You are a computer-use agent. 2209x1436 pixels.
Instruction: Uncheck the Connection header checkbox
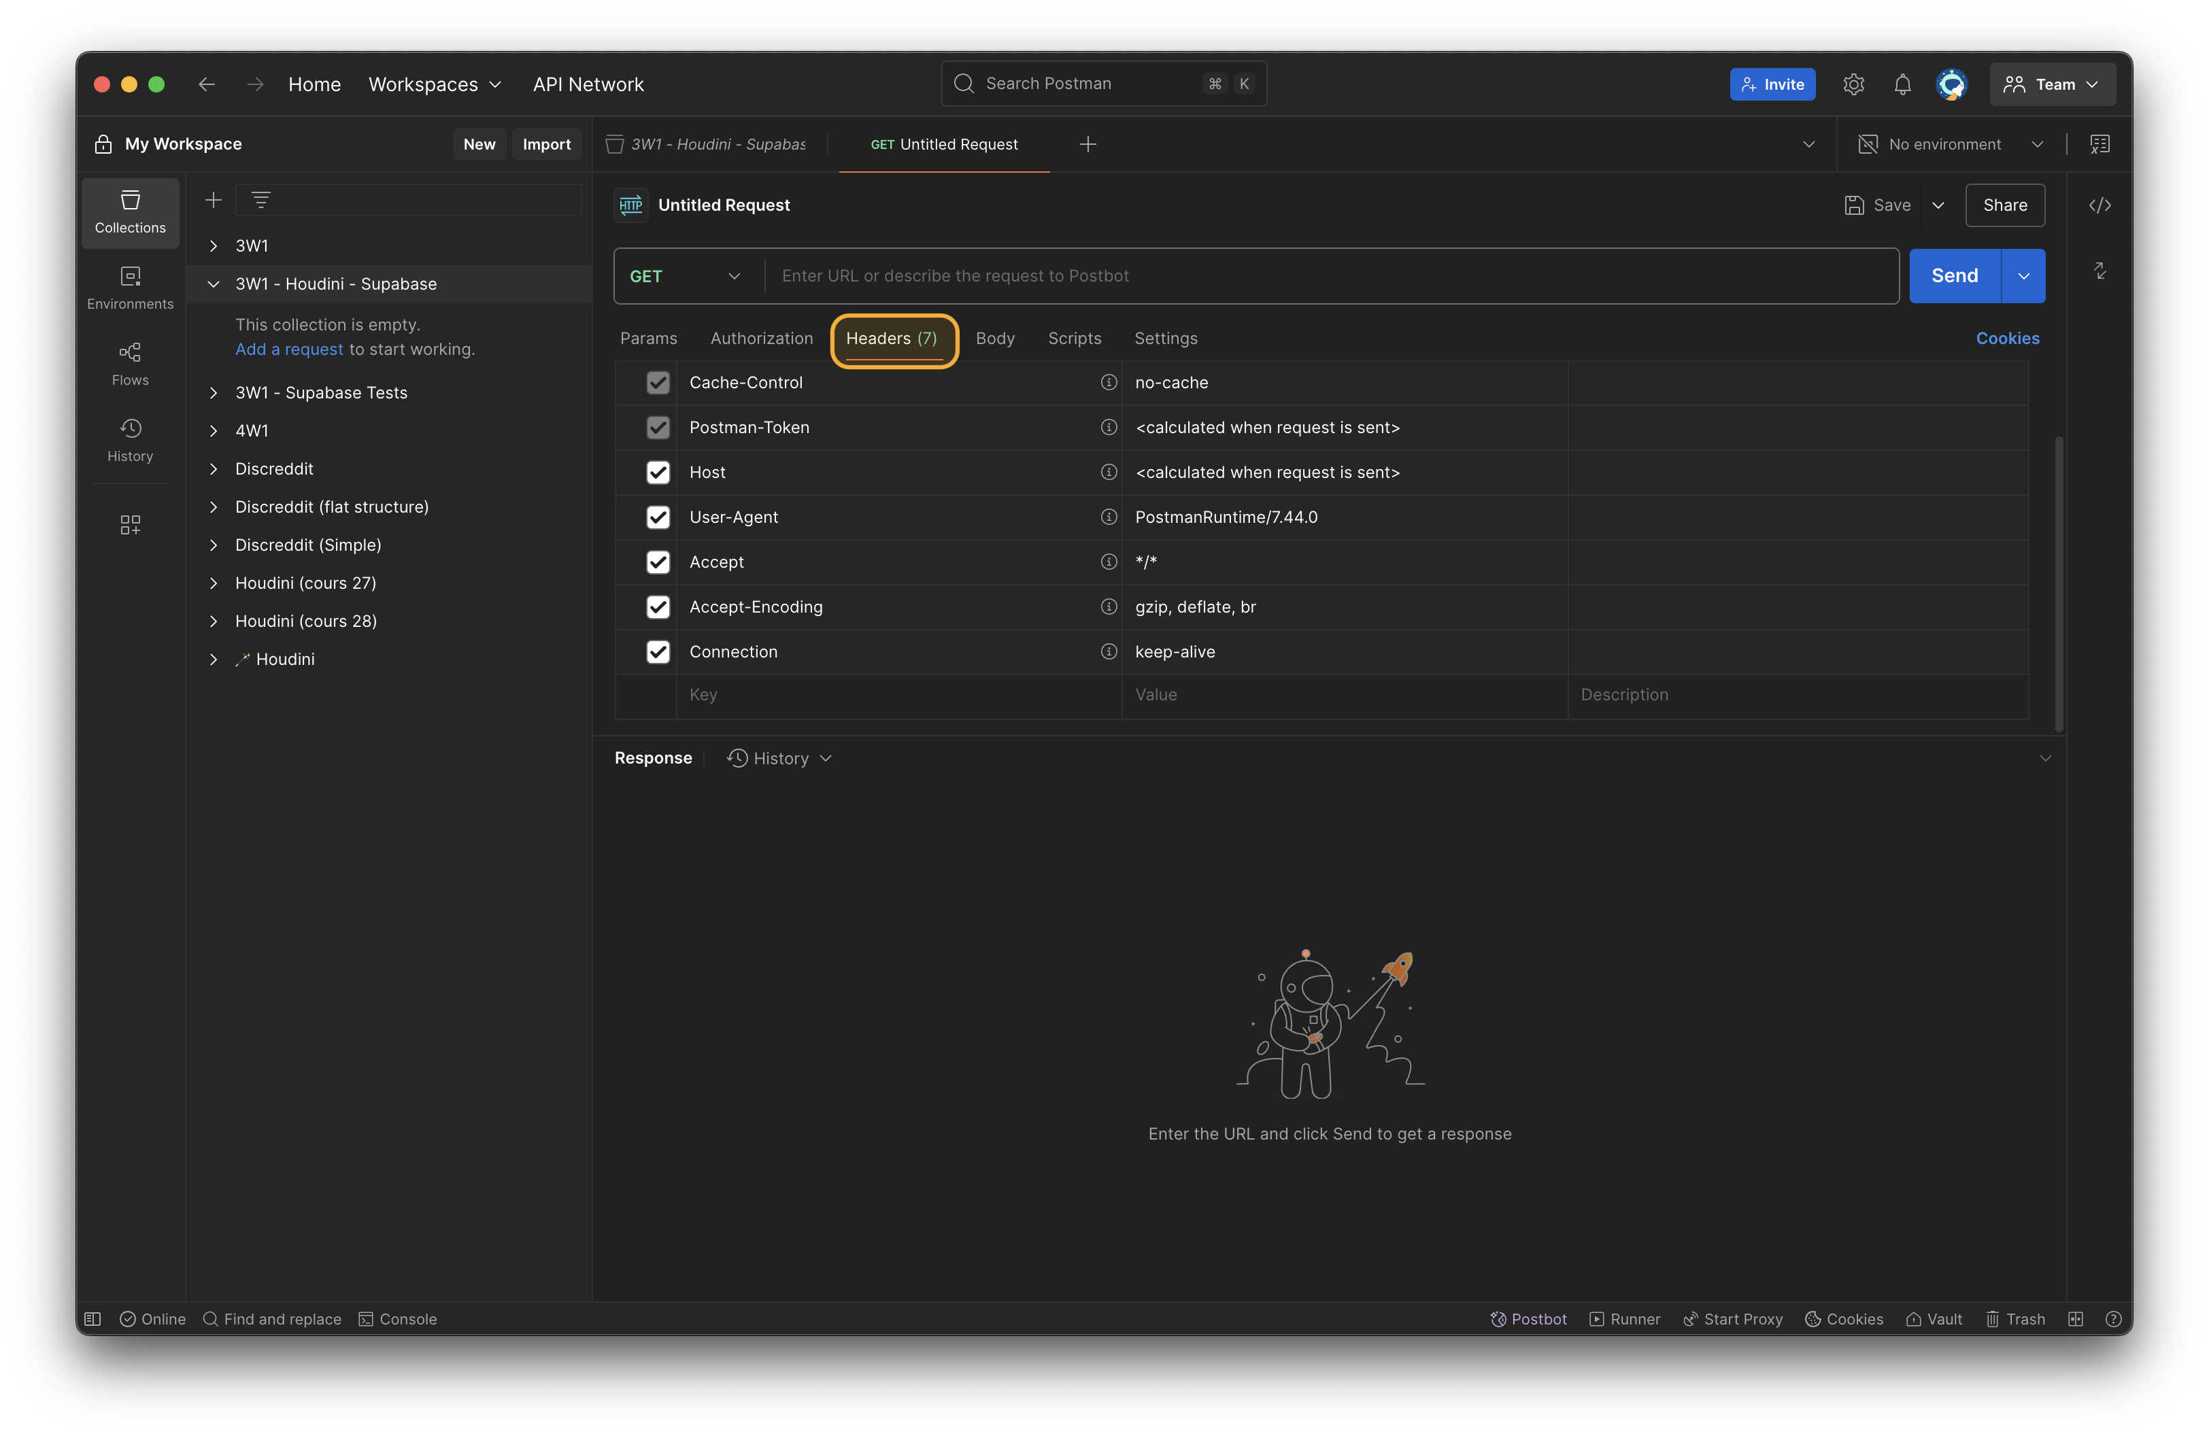[x=658, y=651]
